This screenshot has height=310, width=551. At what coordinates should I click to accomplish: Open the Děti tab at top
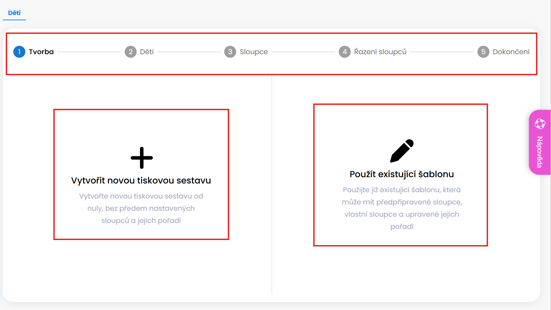click(14, 13)
